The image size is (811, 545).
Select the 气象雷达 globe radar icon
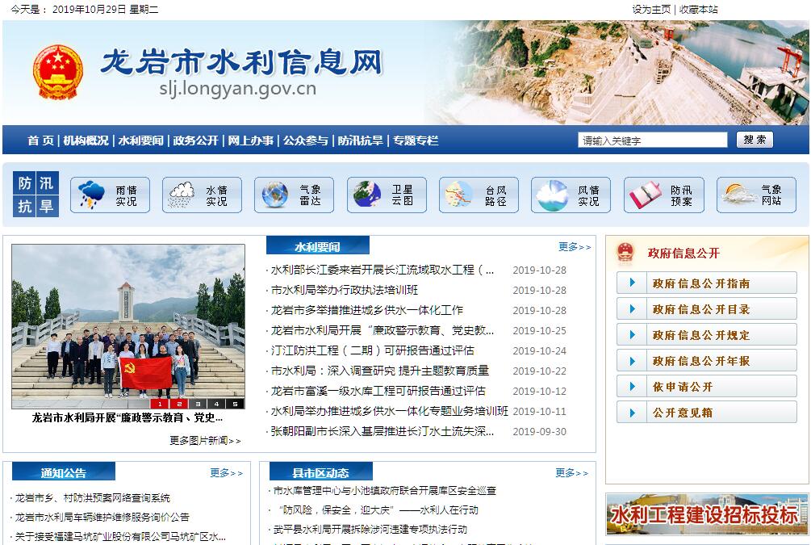274,195
